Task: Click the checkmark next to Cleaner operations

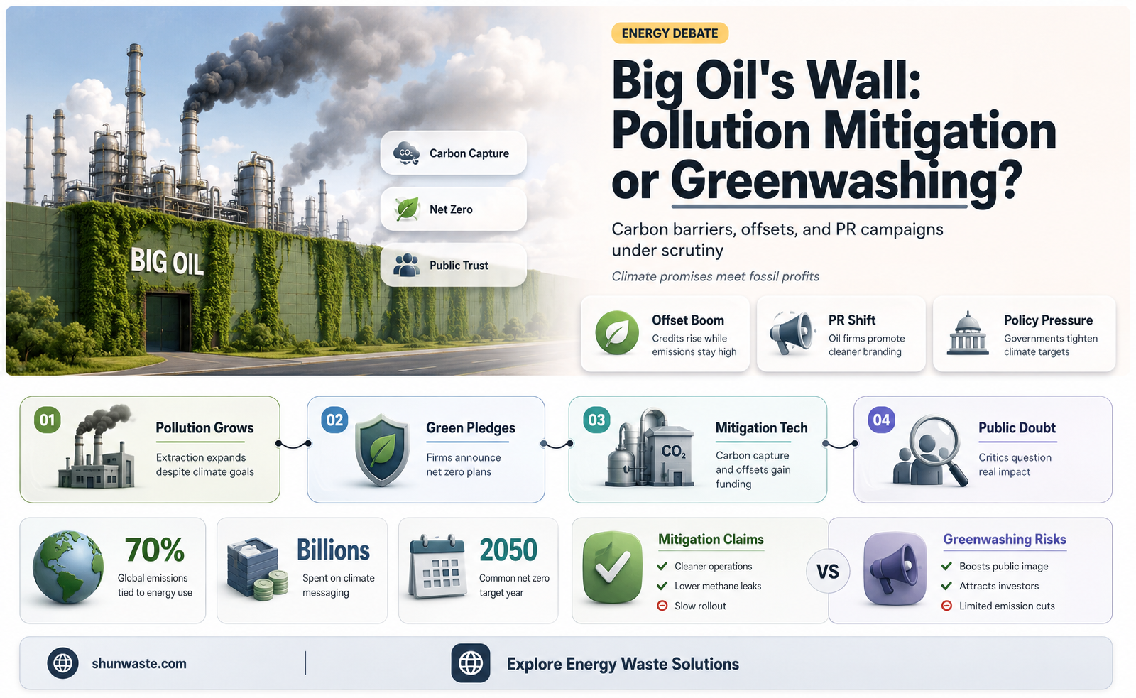Action: pos(662,566)
